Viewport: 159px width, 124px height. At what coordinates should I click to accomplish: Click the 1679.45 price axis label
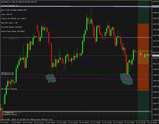tap(156, 30)
